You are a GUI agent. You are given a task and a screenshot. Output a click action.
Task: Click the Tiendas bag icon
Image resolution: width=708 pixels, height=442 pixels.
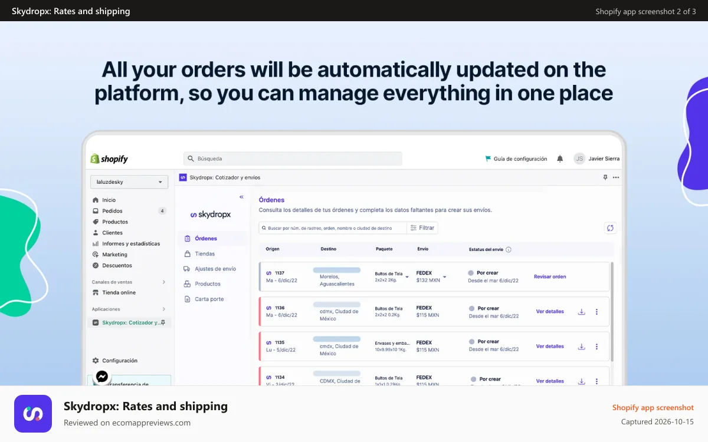point(187,254)
